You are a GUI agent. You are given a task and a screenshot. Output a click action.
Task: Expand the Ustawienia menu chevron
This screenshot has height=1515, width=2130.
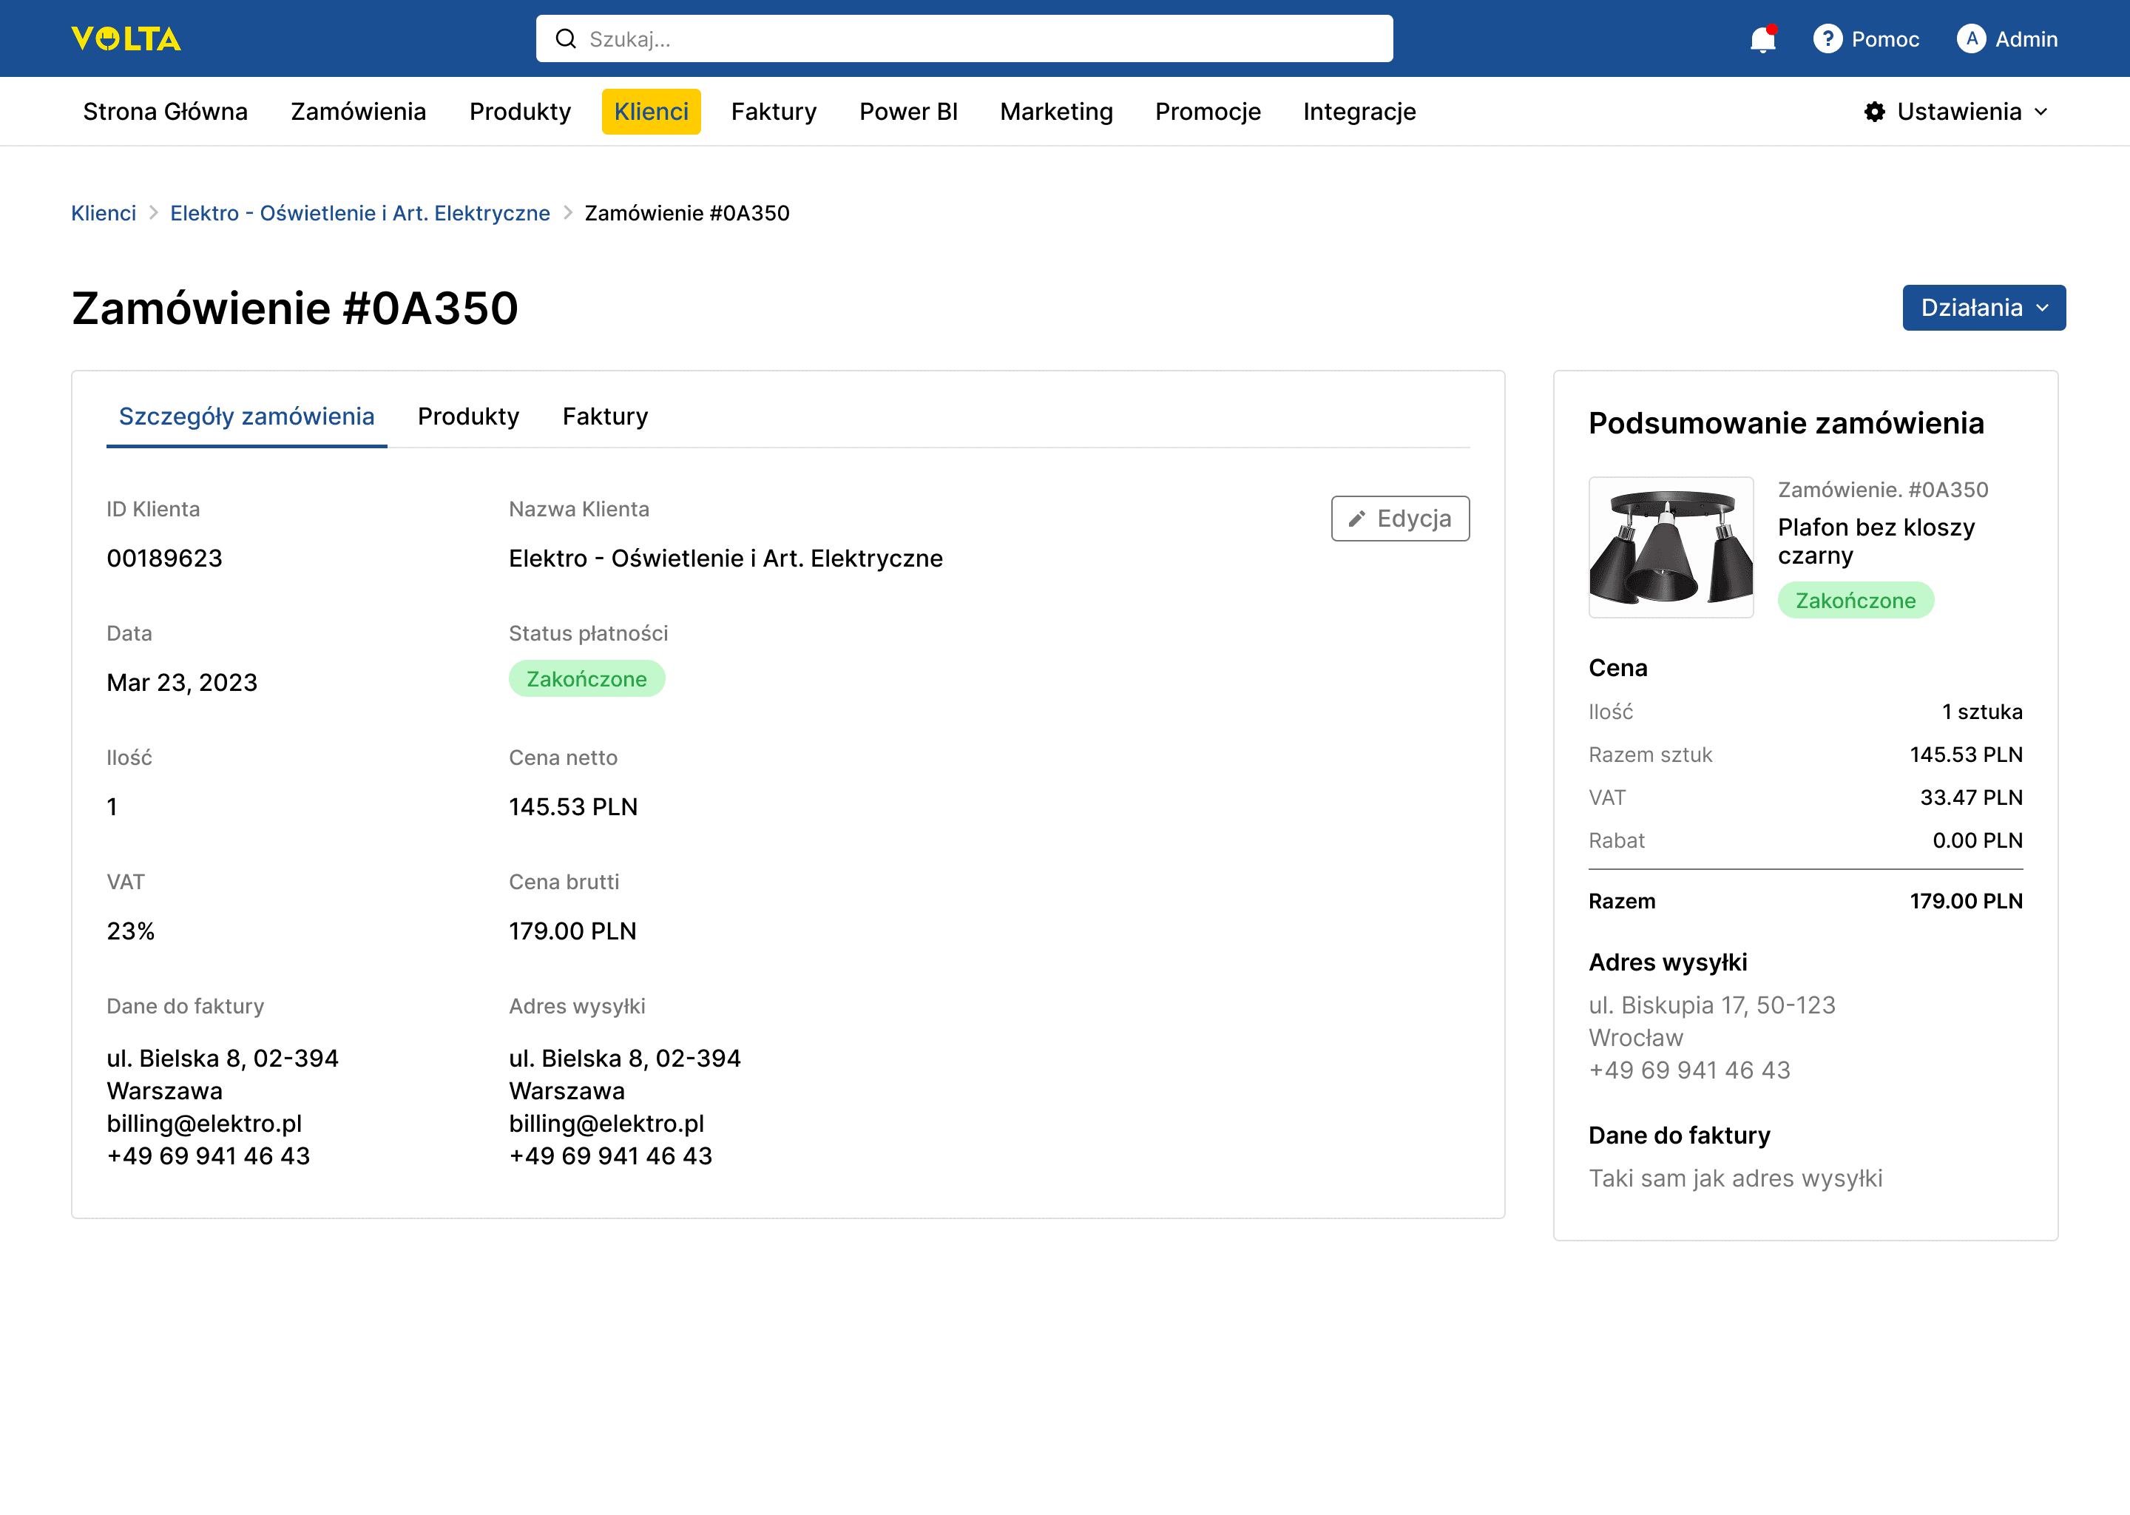(x=2041, y=112)
